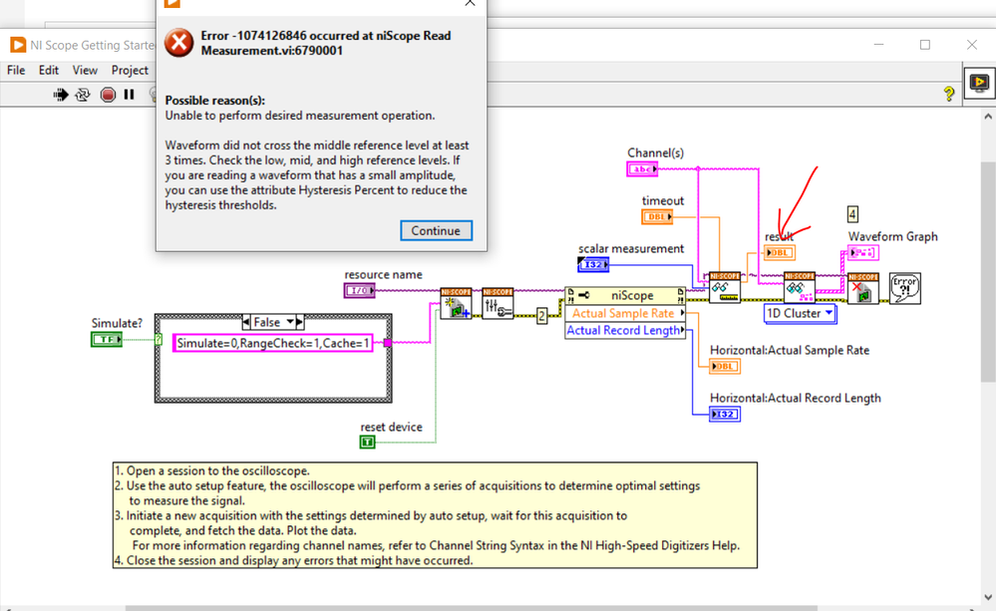Viewport: 996px width, 611px height.
Task: Click the numeric constant 2 on the wire
Action: pyautogui.click(x=541, y=316)
